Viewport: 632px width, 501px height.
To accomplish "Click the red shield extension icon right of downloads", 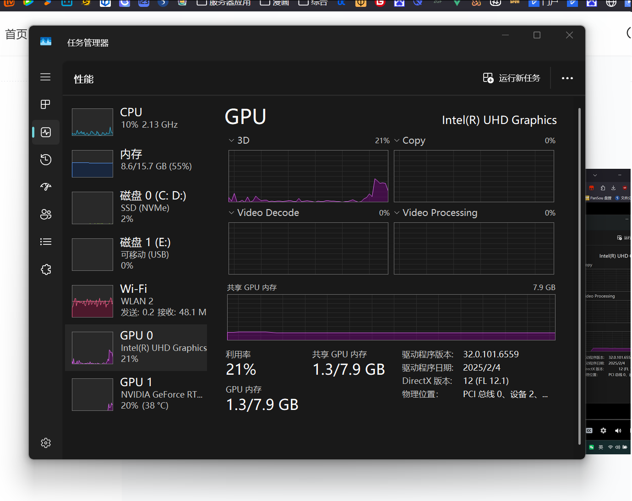I will 625,188.
